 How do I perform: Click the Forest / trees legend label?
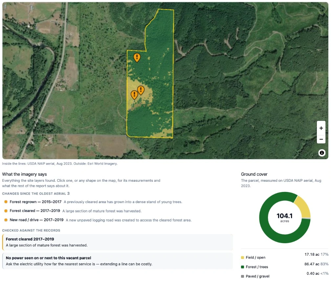coord(257,267)
